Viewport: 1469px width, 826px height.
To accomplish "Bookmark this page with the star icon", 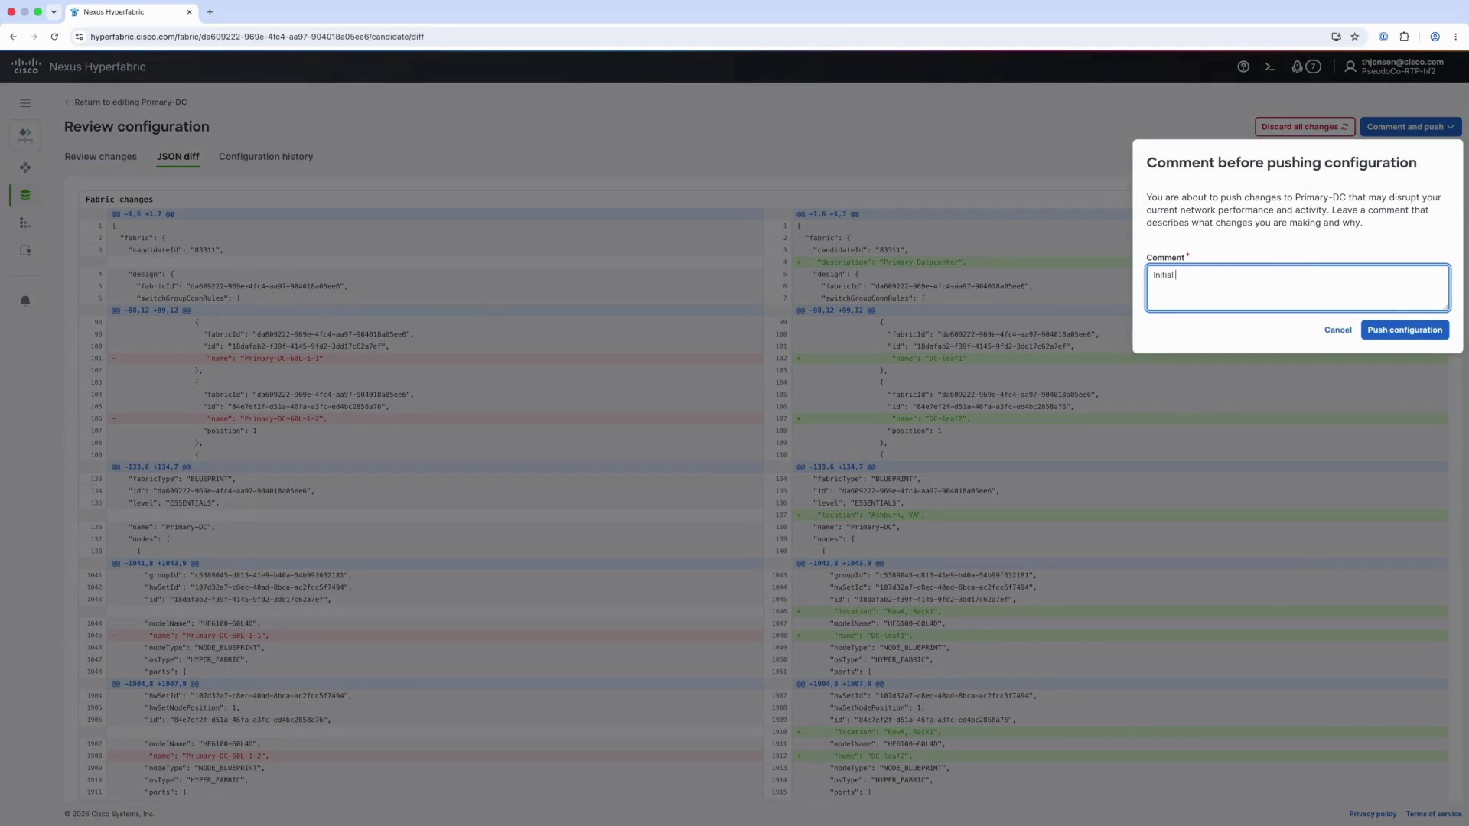I will pyautogui.click(x=1355, y=37).
